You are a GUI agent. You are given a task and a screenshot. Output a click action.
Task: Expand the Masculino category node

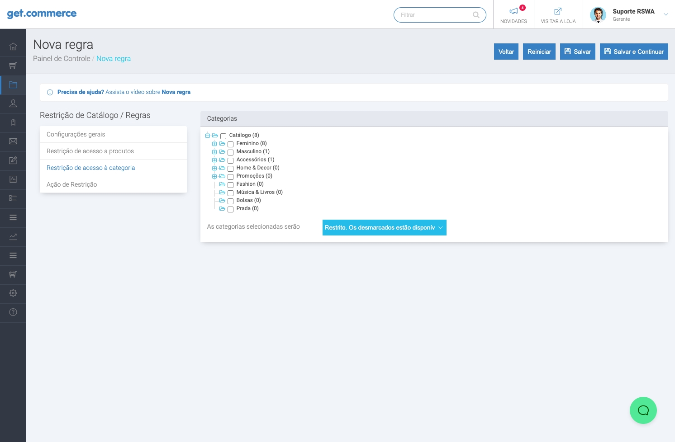point(214,152)
